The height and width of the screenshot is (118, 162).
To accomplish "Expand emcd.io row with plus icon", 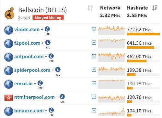I will coord(94,83).
